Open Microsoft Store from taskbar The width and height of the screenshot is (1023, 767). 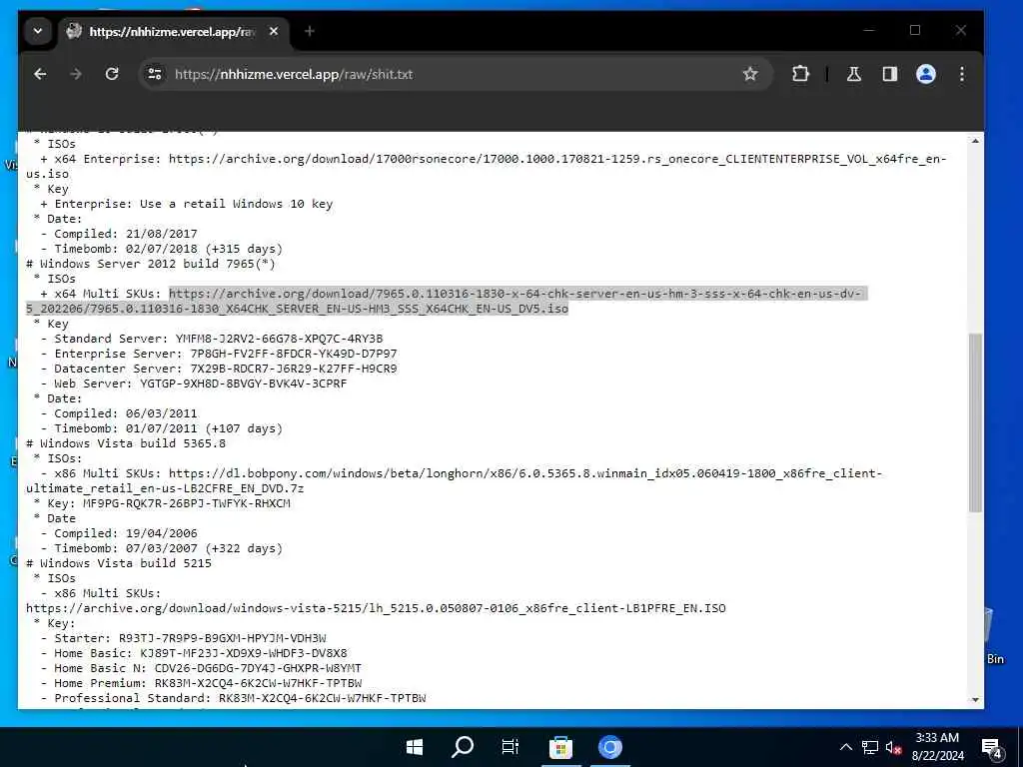(x=560, y=747)
